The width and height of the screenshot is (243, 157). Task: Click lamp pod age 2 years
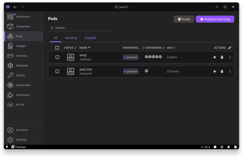coord(172,57)
